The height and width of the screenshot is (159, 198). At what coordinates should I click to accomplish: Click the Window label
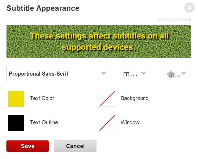(x=130, y=123)
